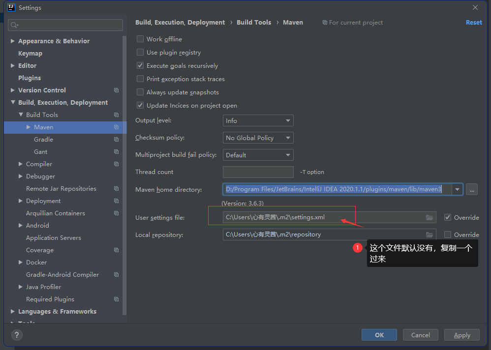Viewport: 491px width, 350px height.
Task: Click the User settings file path field
Action: click(330, 217)
